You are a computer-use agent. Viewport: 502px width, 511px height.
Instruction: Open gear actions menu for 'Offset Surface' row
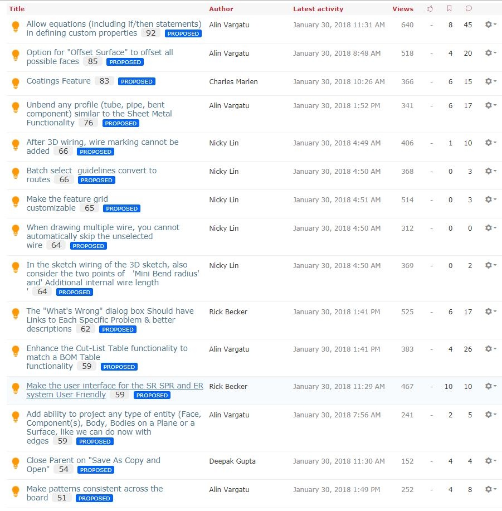tap(491, 53)
